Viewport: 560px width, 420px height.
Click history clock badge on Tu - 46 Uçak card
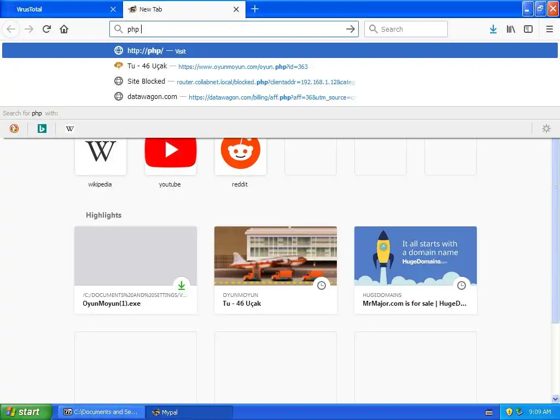tap(322, 285)
